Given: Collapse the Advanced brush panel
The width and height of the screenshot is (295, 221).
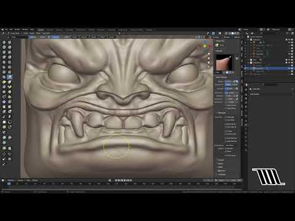Looking at the screenshot, I should (x=221, y=113).
